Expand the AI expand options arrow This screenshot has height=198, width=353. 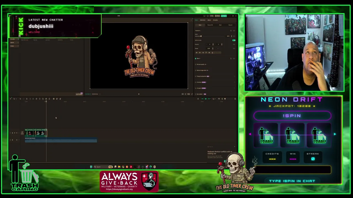pyautogui.click(x=206, y=88)
